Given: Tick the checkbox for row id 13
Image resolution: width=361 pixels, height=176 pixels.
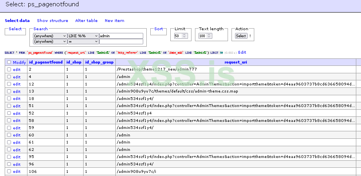Looking at the screenshot, I should (x=9, y=91).
